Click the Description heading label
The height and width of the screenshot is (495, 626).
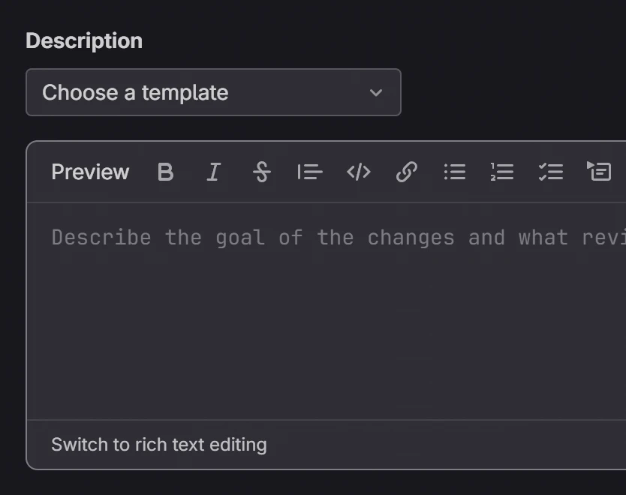tap(84, 40)
